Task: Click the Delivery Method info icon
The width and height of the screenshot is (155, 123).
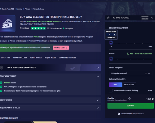Action: [x=124, y=79]
